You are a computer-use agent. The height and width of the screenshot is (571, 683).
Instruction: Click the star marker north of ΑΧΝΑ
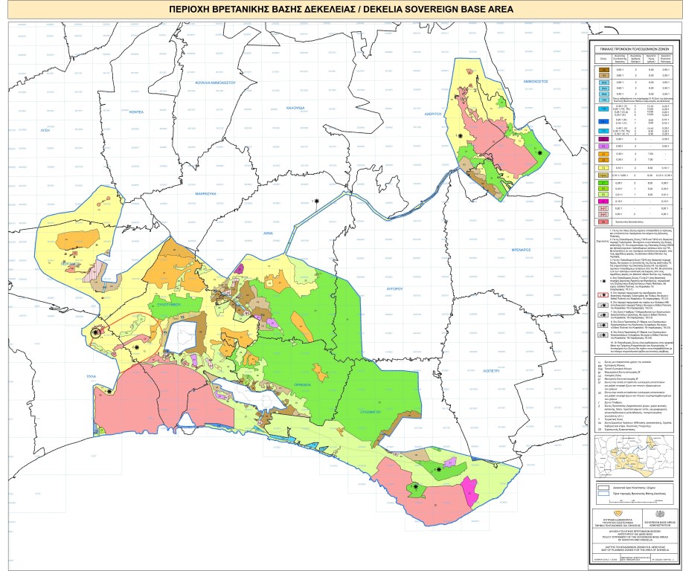pos(317,201)
